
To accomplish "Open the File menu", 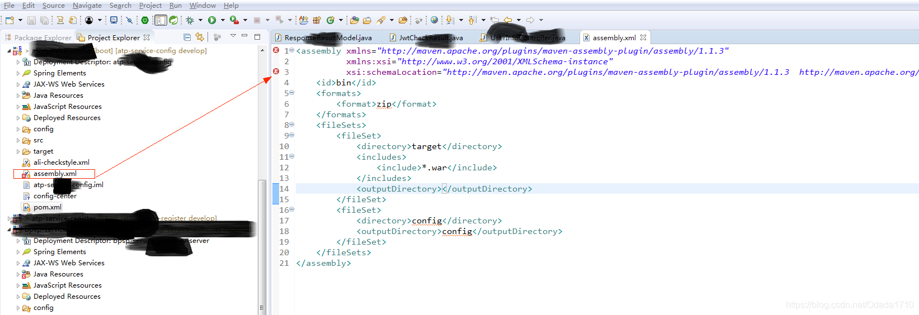I will tap(9, 5).
